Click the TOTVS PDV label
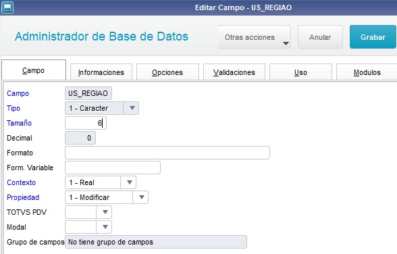397x254 pixels. [x=26, y=212]
